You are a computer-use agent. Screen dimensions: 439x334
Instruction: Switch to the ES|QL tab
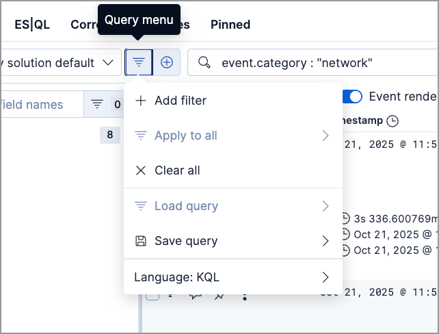pyautogui.click(x=32, y=25)
